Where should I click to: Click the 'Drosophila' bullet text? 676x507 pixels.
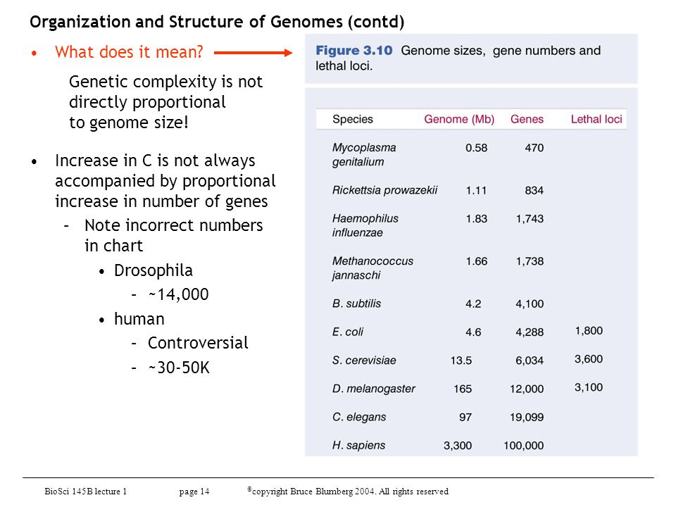click(x=153, y=270)
